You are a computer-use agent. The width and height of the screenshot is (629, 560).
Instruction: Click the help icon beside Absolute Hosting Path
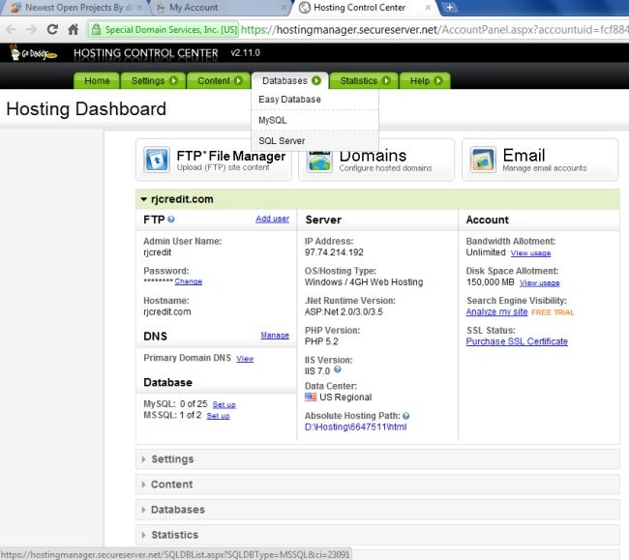[406, 416]
